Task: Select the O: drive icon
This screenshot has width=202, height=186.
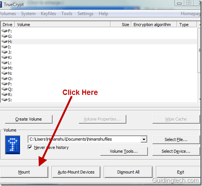Action: click(x=5, y=79)
